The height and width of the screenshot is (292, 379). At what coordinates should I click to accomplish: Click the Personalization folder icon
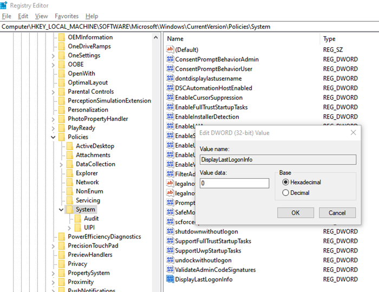(x=62, y=110)
